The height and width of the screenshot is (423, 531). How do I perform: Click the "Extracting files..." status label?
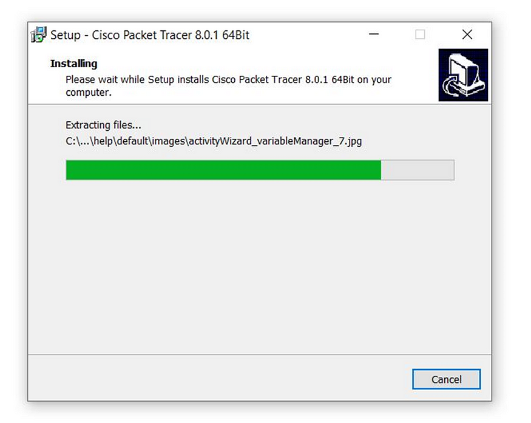pyautogui.click(x=103, y=125)
